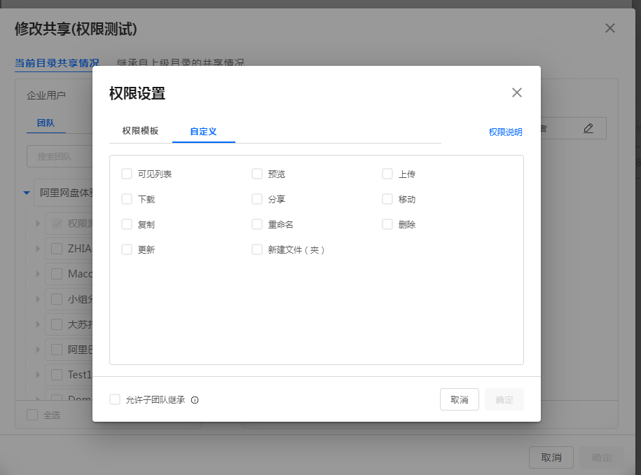Toggle 全选 checkbox in background window
Image resolution: width=641 pixels, height=475 pixels.
[x=32, y=415]
